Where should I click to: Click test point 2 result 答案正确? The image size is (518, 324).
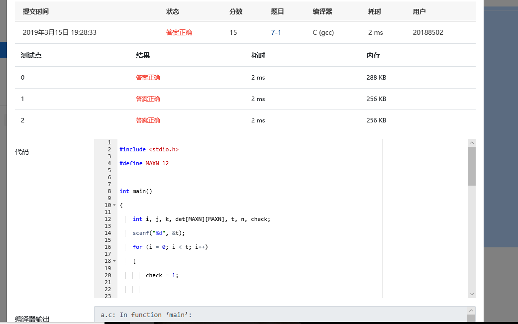coord(148,120)
